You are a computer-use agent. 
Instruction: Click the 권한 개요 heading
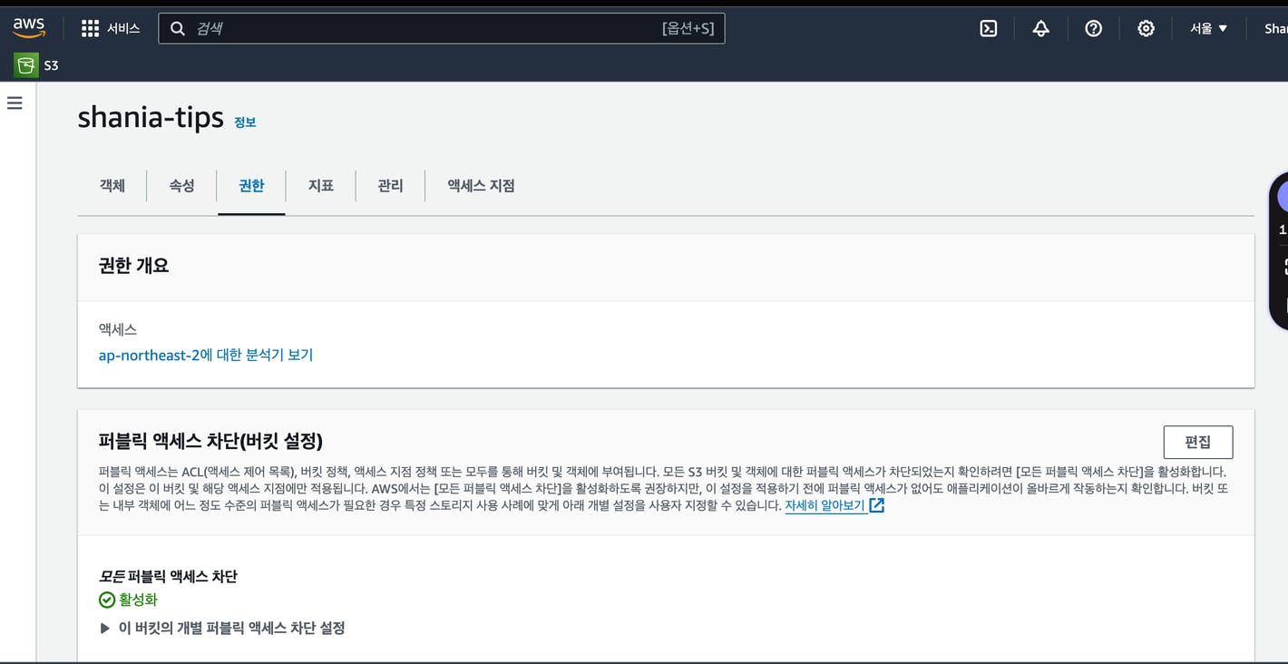(133, 266)
